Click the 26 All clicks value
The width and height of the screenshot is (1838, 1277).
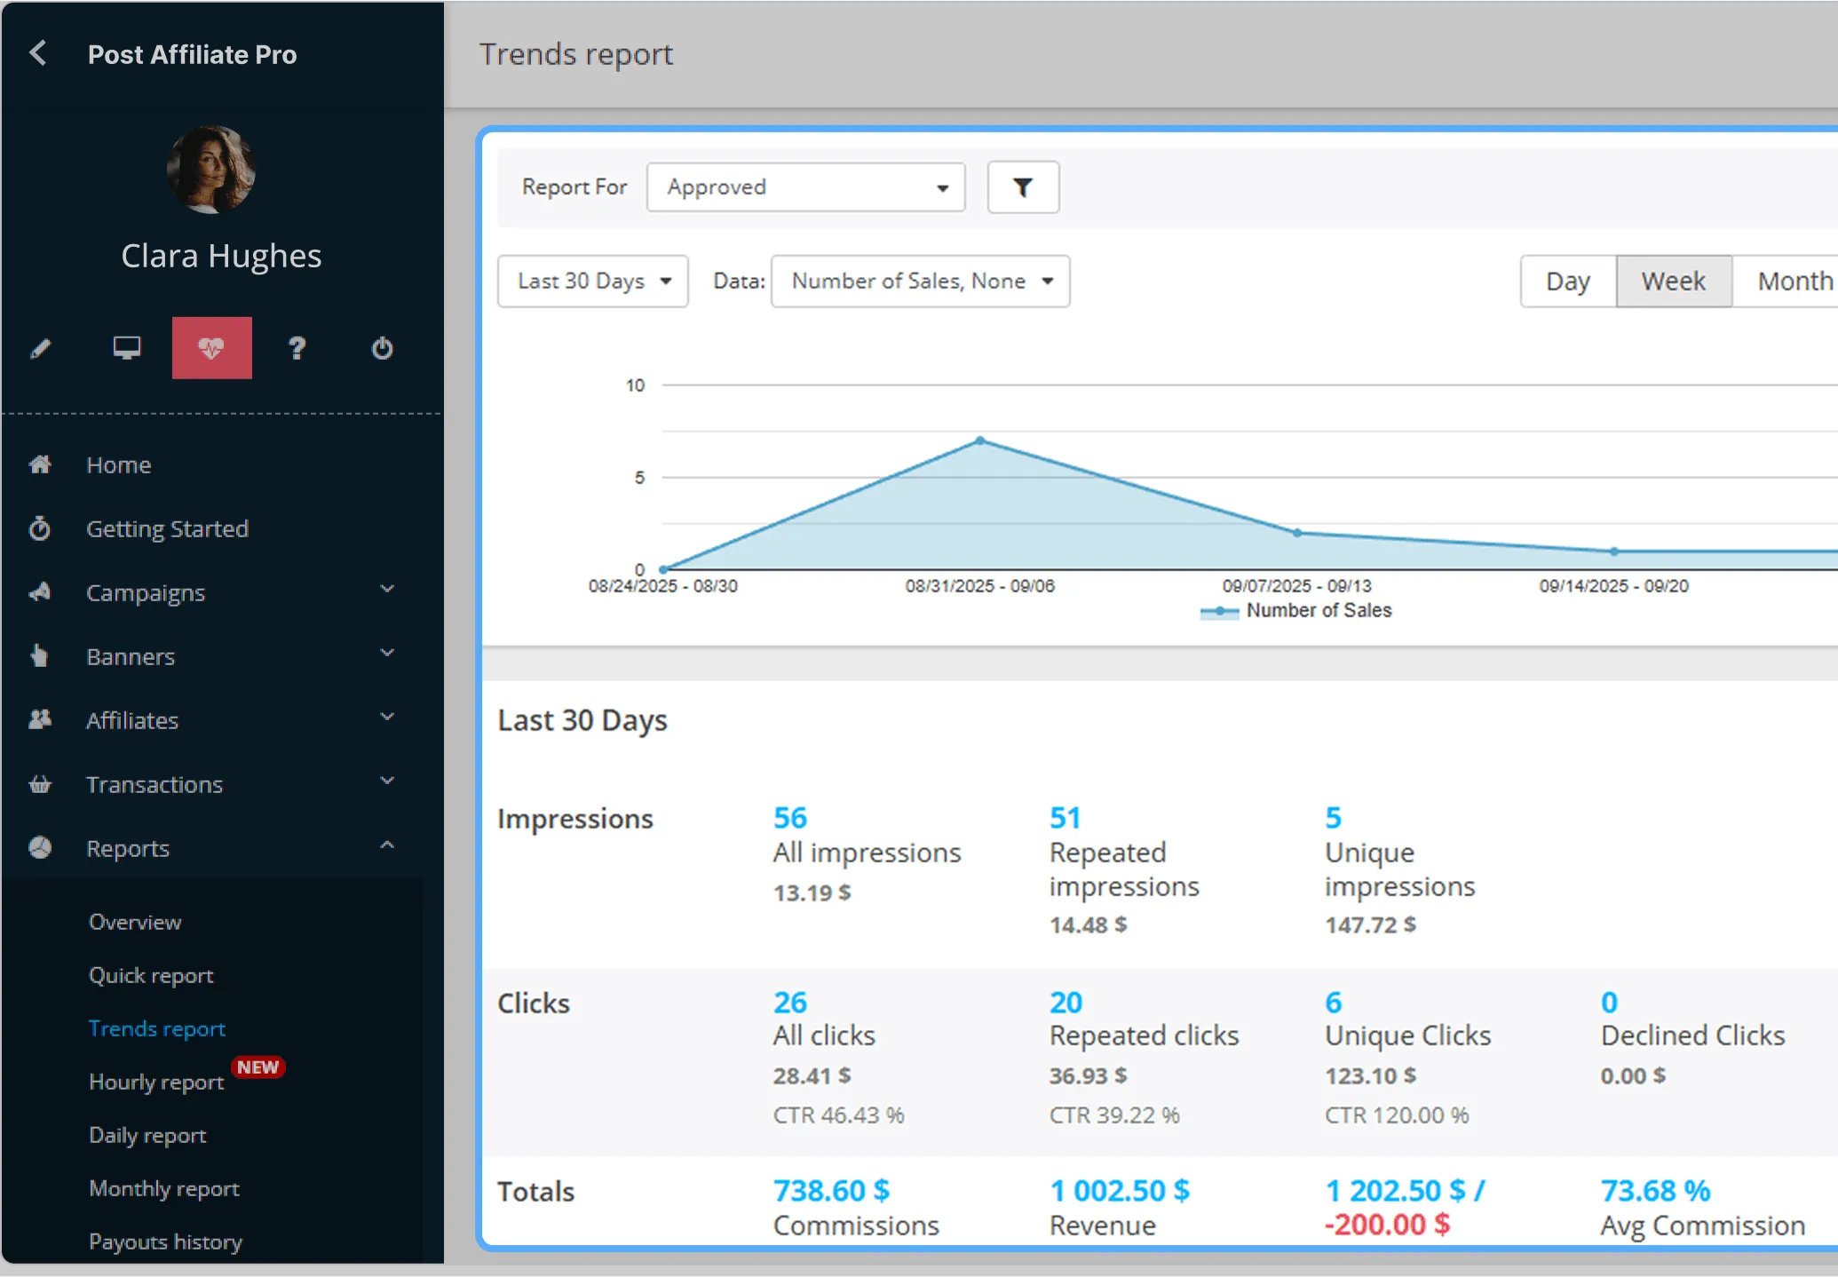(x=790, y=1002)
